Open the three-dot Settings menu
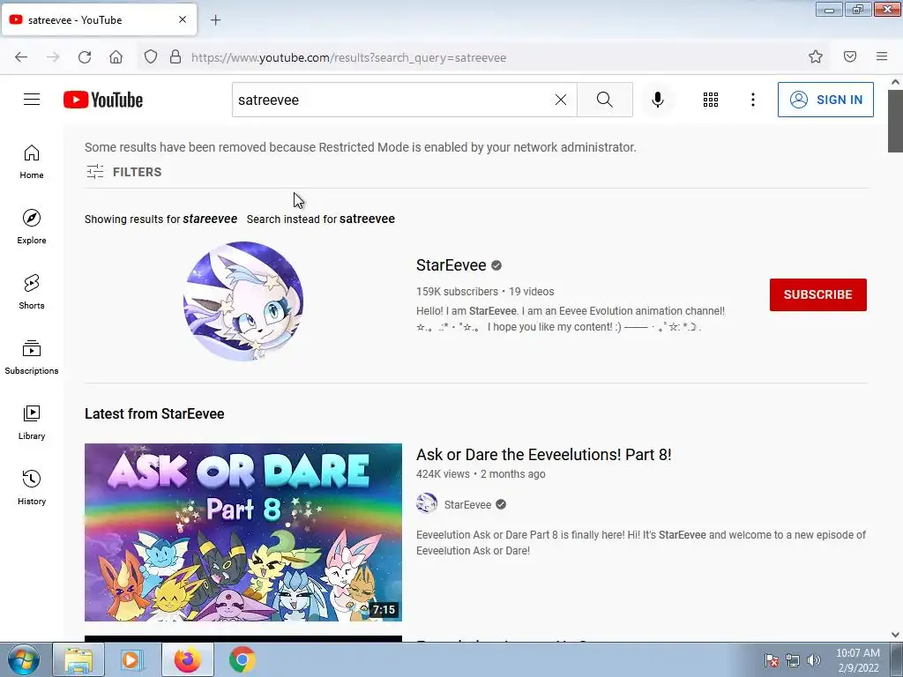The height and width of the screenshot is (677, 903). click(x=753, y=100)
